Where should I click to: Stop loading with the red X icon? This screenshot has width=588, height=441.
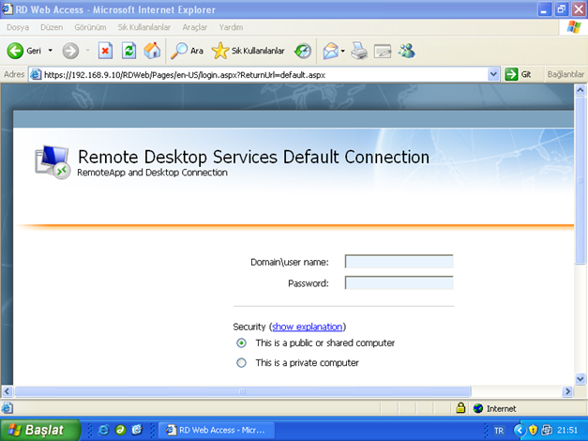(x=105, y=51)
